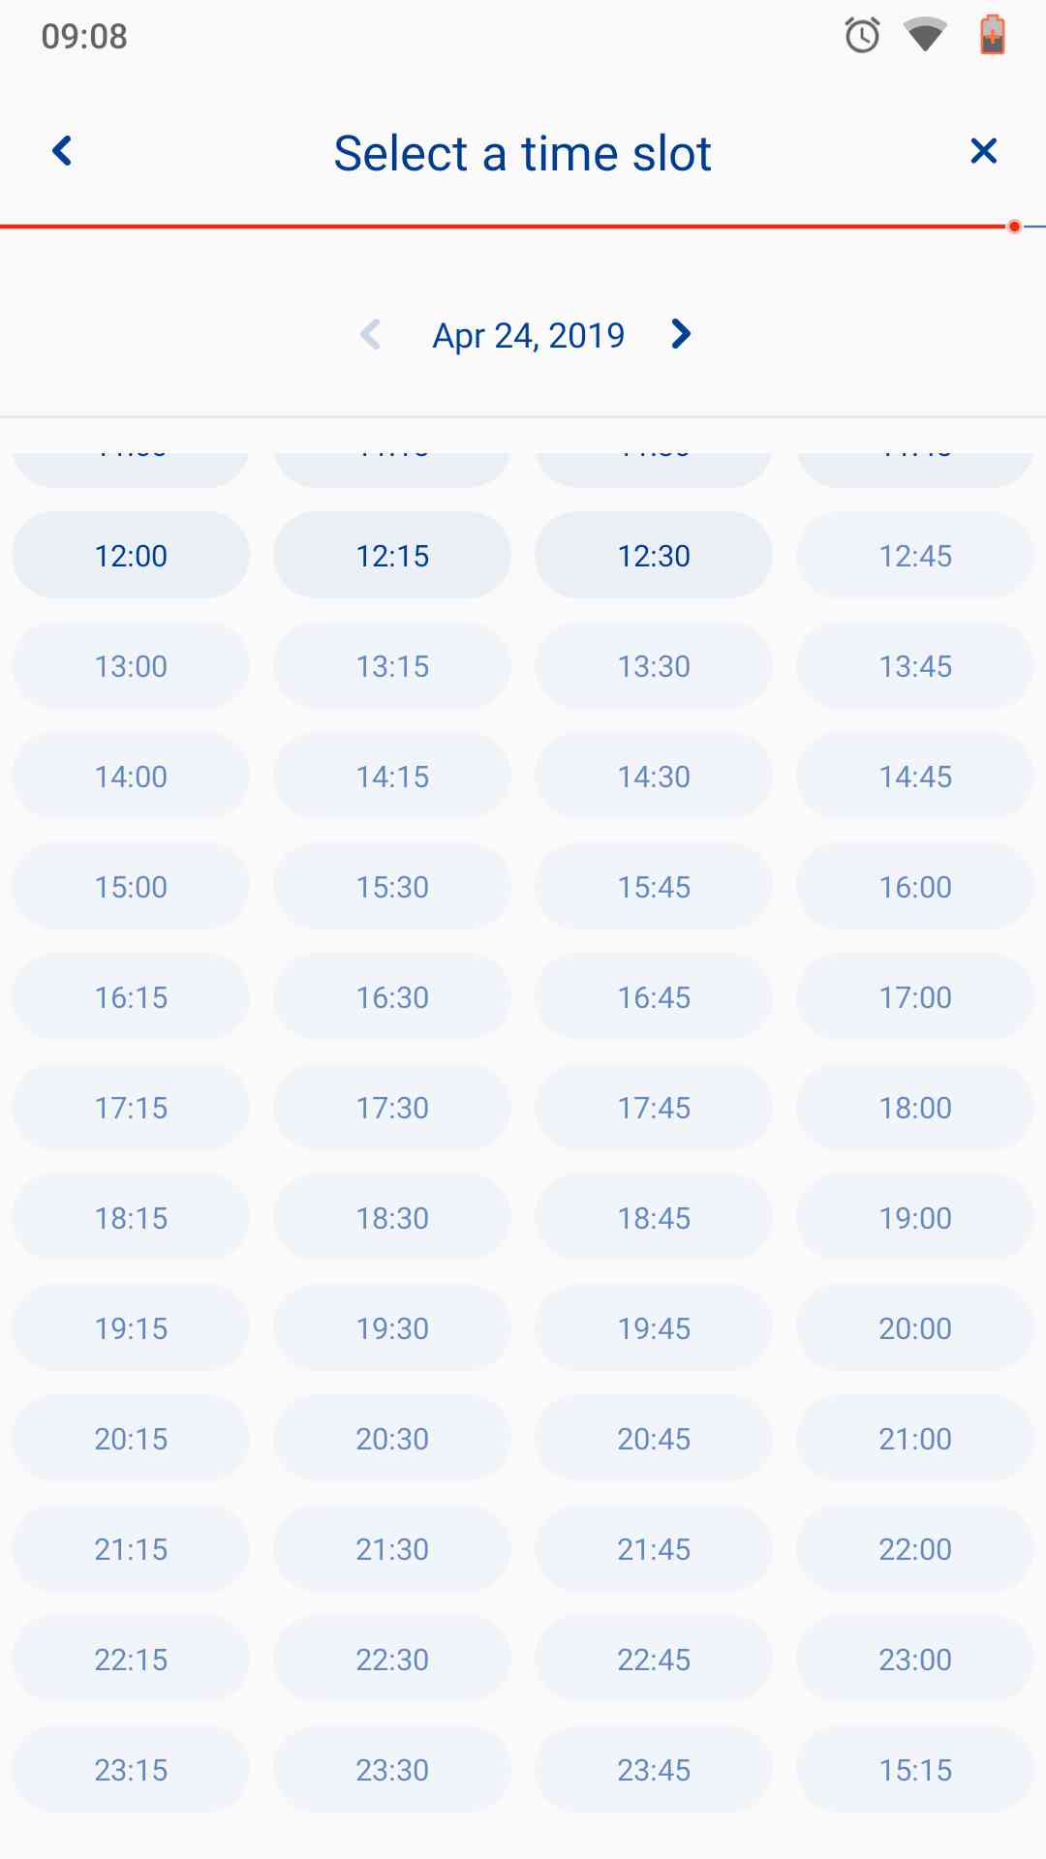Pick the 12:30 time slot
This screenshot has height=1859, width=1046.
click(654, 556)
